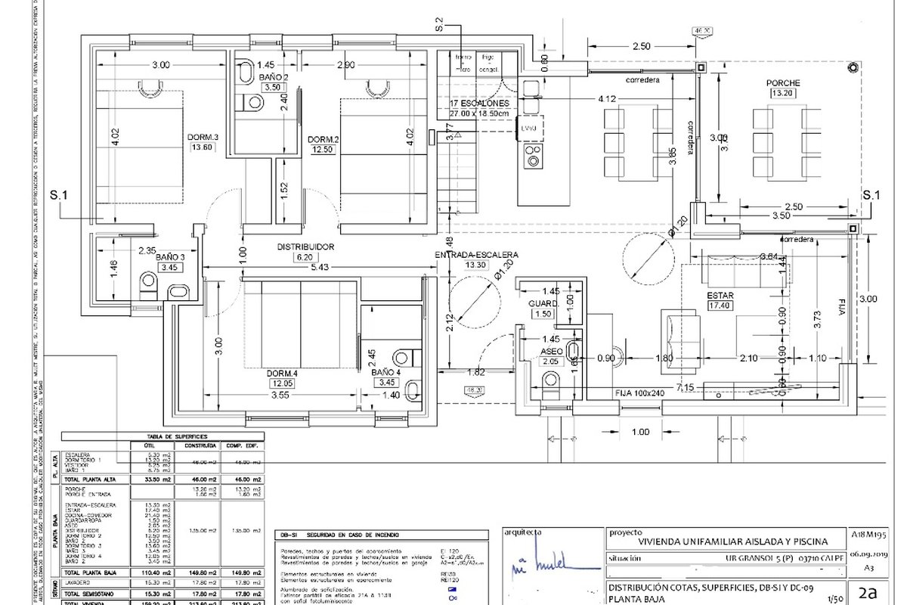
Task: Select the cooktop burners on the kitchen counter
Action: point(532,155)
